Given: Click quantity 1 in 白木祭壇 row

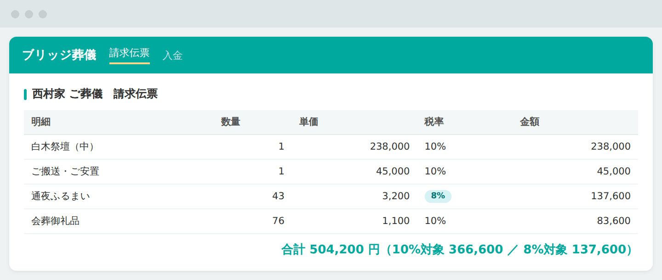Looking at the screenshot, I should pos(281,147).
